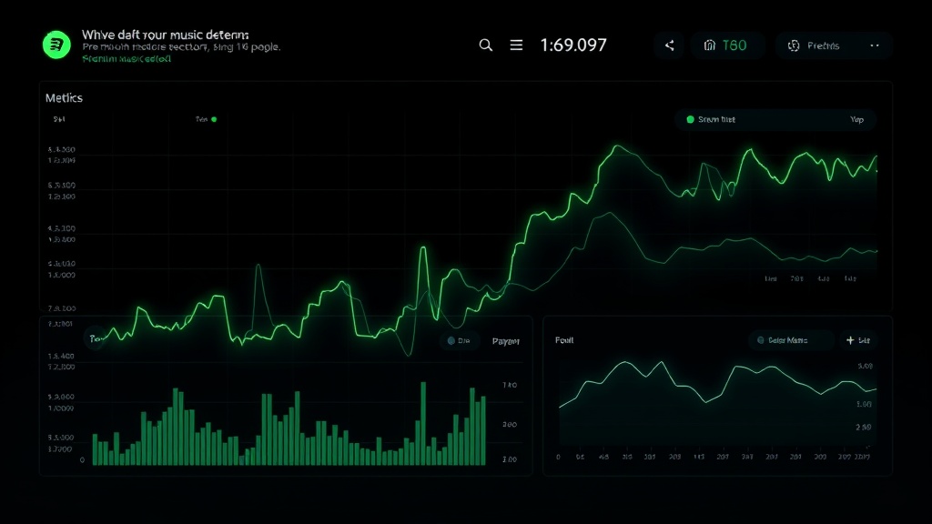Open the hamburger menu icon
The image size is (932, 524).
point(516,45)
